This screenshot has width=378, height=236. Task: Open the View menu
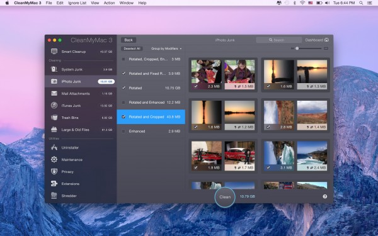95,3
